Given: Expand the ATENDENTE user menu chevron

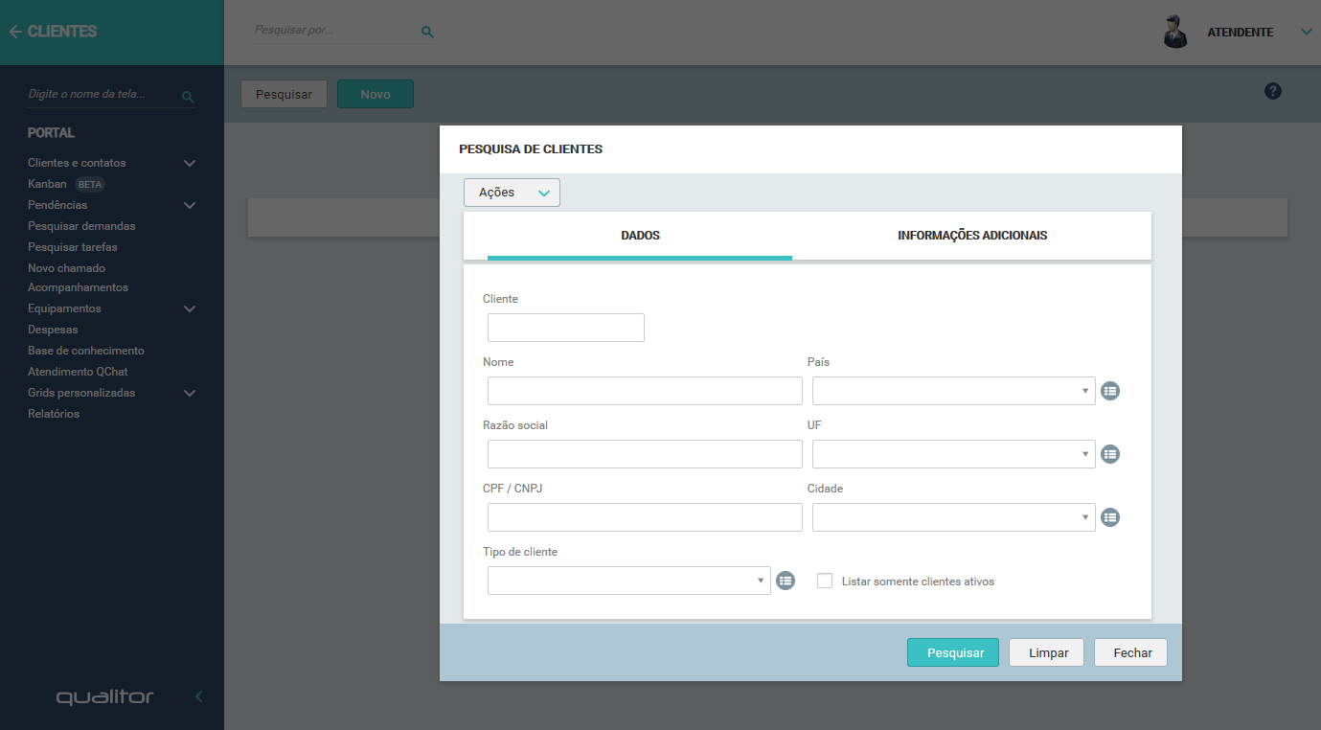Looking at the screenshot, I should coord(1306,33).
